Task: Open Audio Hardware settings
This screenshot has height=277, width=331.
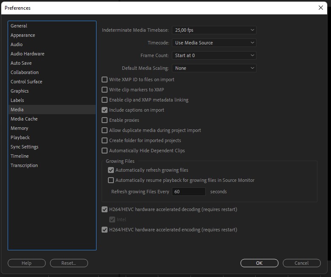Action: (52, 54)
